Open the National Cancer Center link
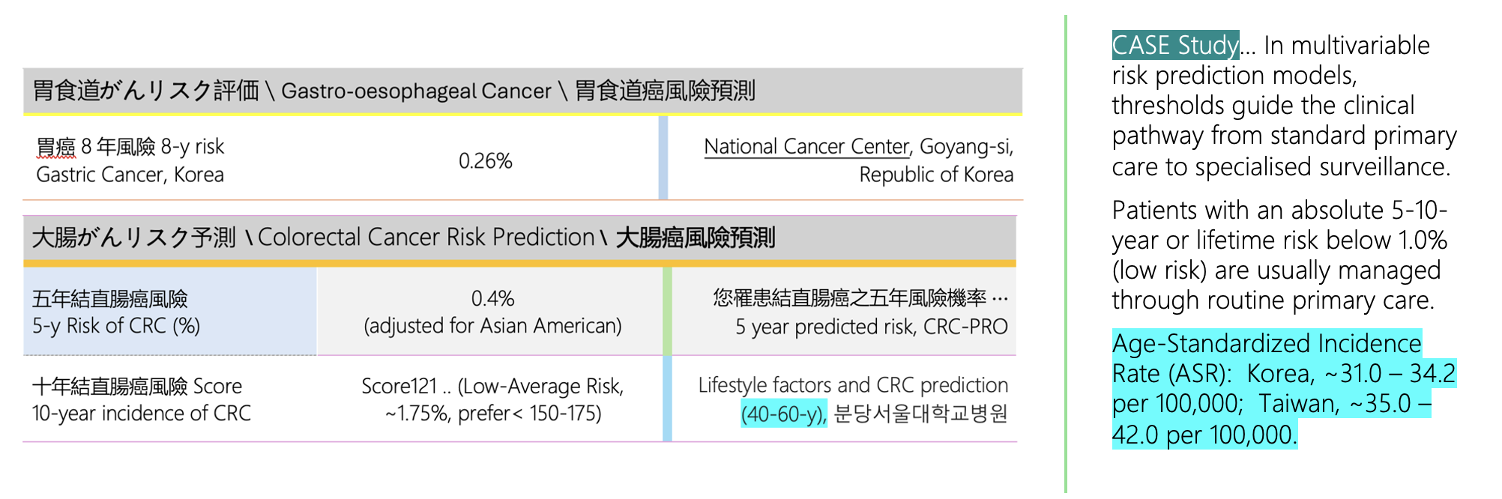The image size is (1502, 499). (806, 147)
